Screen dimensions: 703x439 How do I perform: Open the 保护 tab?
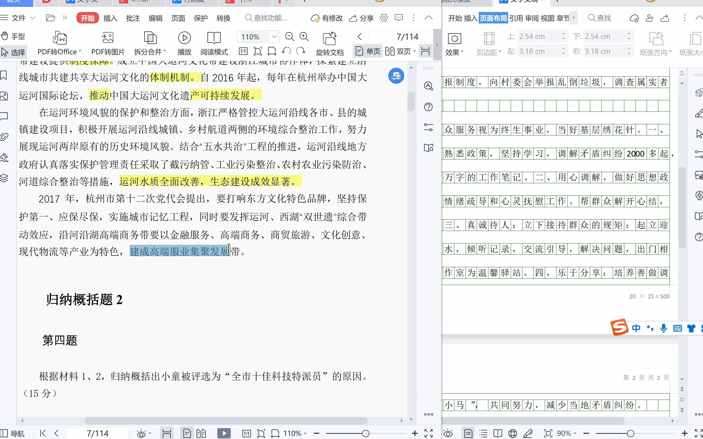[201, 18]
